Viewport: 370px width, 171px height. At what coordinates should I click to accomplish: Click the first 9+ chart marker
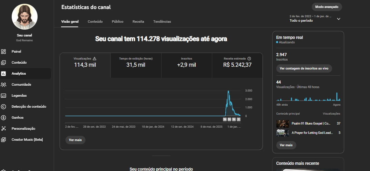tap(225, 119)
